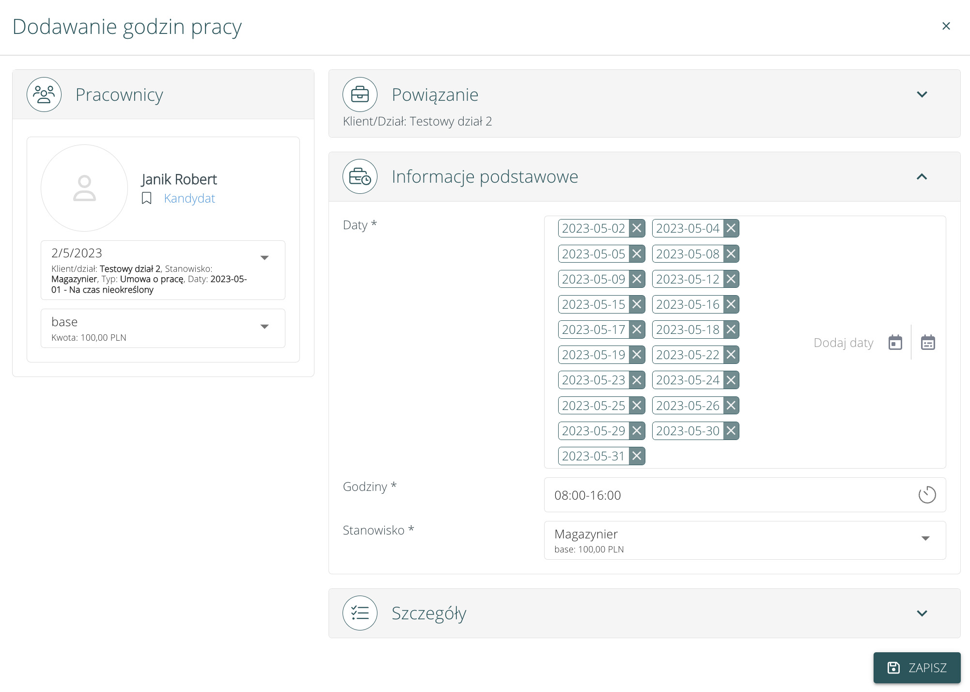The height and width of the screenshot is (692, 970).
Task: Open the Stanowisko Magazynier dropdown
Action: (925, 538)
